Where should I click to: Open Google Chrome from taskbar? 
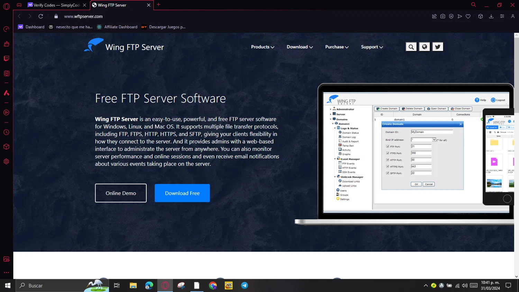click(213, 285)
